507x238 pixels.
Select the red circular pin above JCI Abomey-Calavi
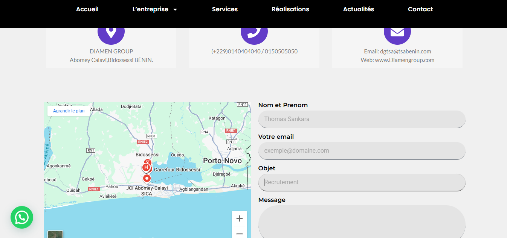147,178
